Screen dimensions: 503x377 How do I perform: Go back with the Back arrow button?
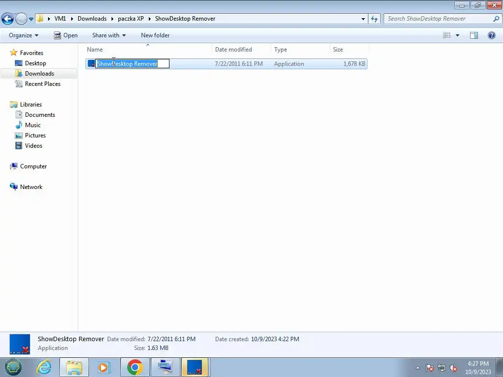(8, 19)
